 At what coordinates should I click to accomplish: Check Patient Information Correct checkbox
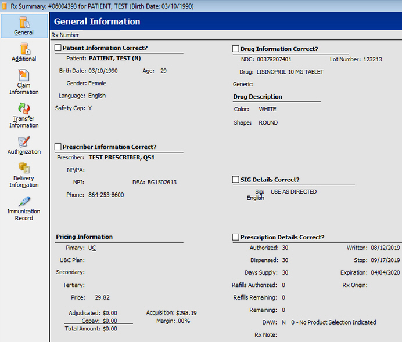coord(58,48)
